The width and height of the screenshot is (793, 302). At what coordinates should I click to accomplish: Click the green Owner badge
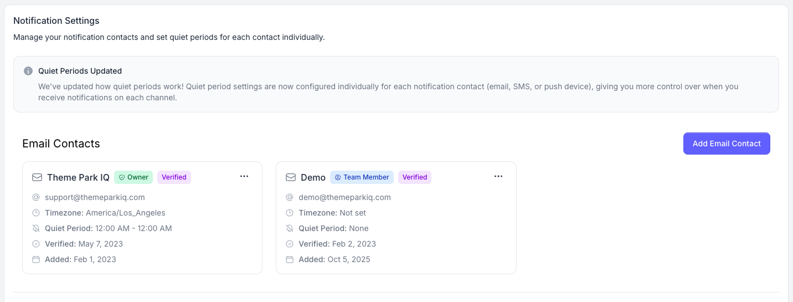point(133,177)
